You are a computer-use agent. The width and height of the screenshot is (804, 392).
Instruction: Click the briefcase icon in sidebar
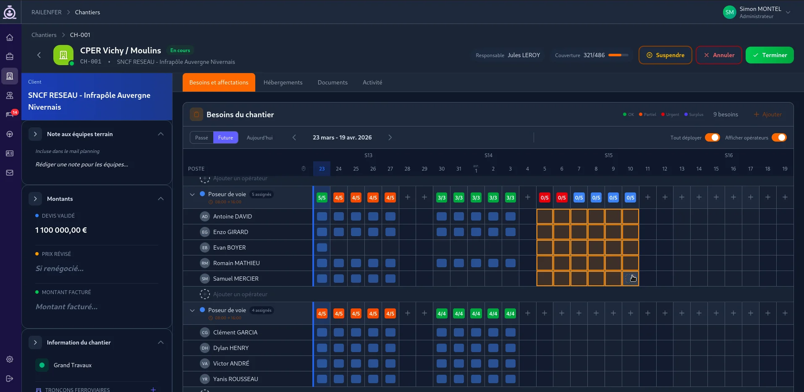(x=10, y=57)
